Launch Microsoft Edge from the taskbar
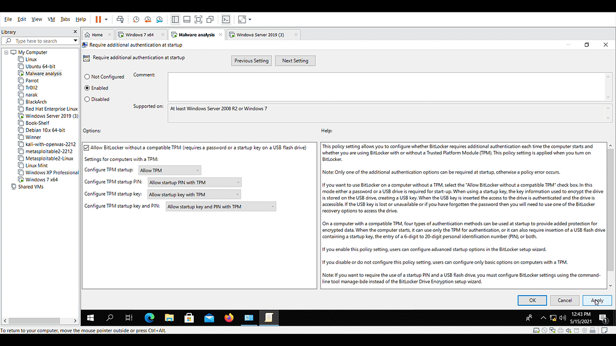 (x=149, y=318)
